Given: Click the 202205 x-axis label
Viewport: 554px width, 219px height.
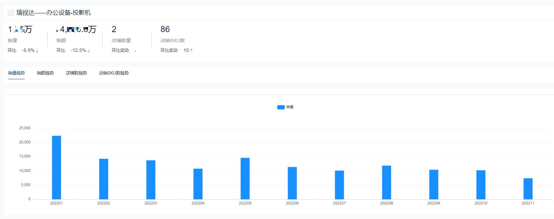Looking at the screenshot, I should coord(245,203).
